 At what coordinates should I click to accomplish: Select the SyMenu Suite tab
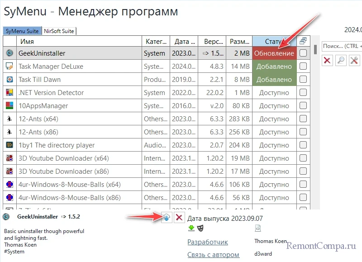coord(22,31)
